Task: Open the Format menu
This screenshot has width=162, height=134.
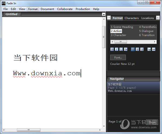Action: (33, 9)
